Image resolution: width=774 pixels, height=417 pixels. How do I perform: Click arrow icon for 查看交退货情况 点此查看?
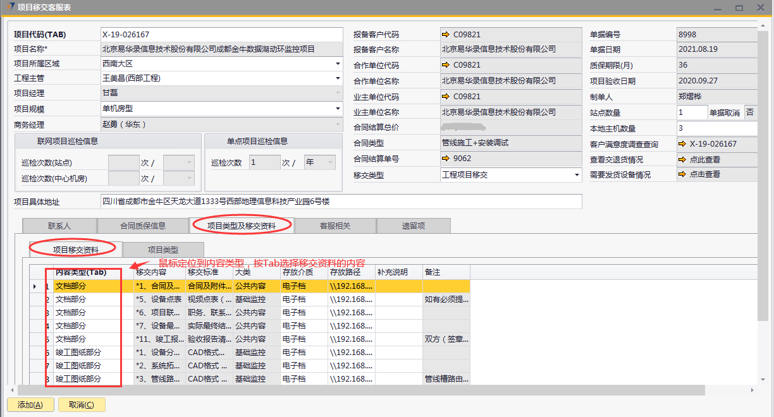pyautogui.click(x=682, y=160)
